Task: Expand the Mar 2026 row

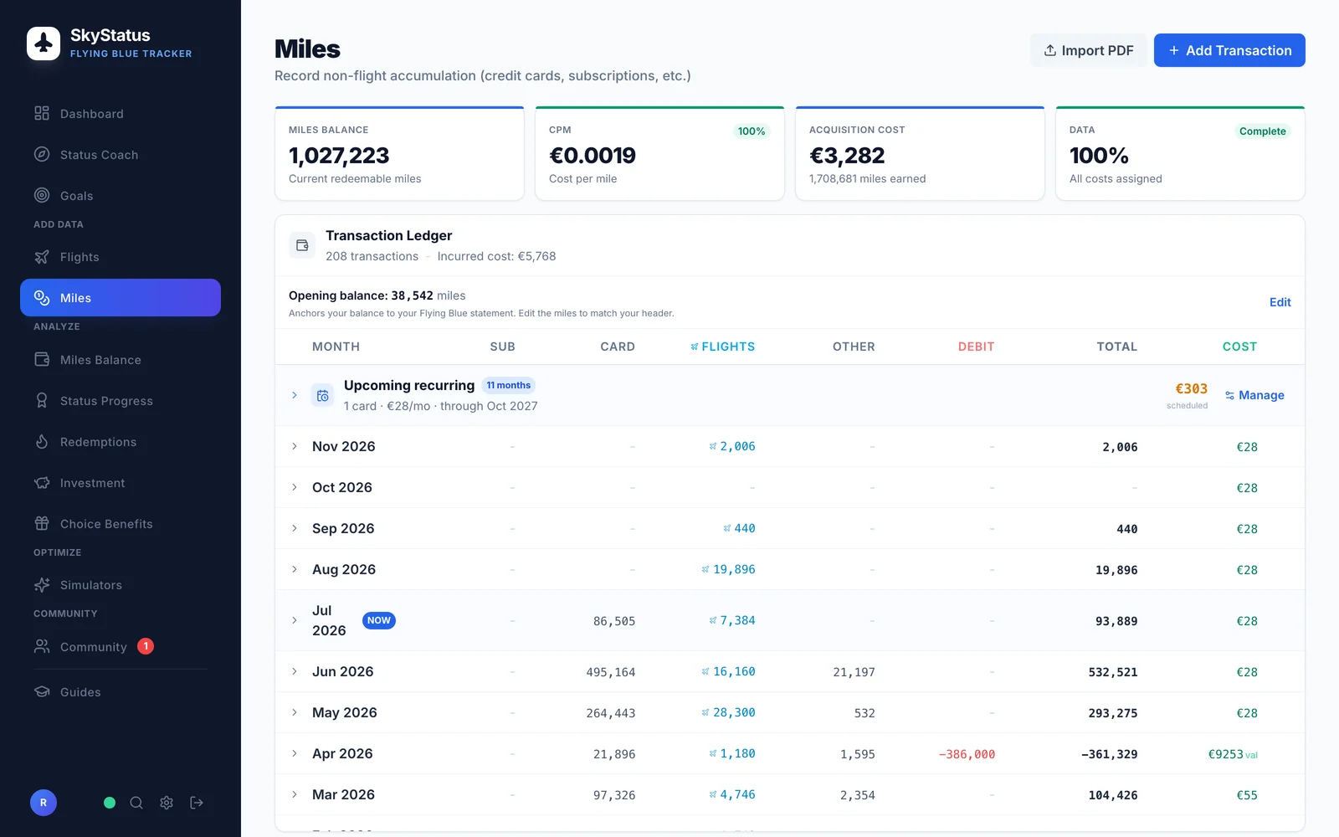Action: [295, 794]
